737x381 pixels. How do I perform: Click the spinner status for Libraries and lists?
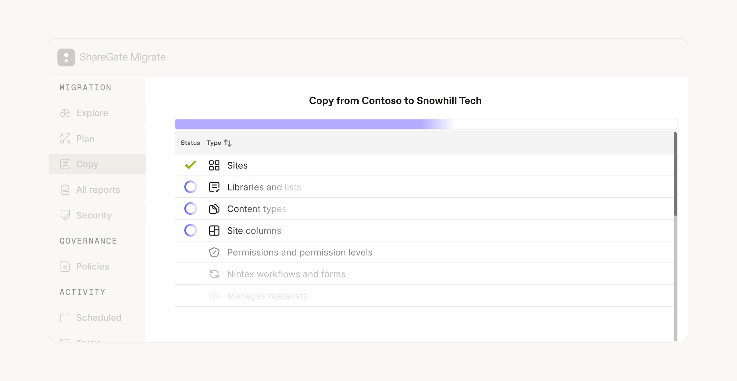pos(191,187)
